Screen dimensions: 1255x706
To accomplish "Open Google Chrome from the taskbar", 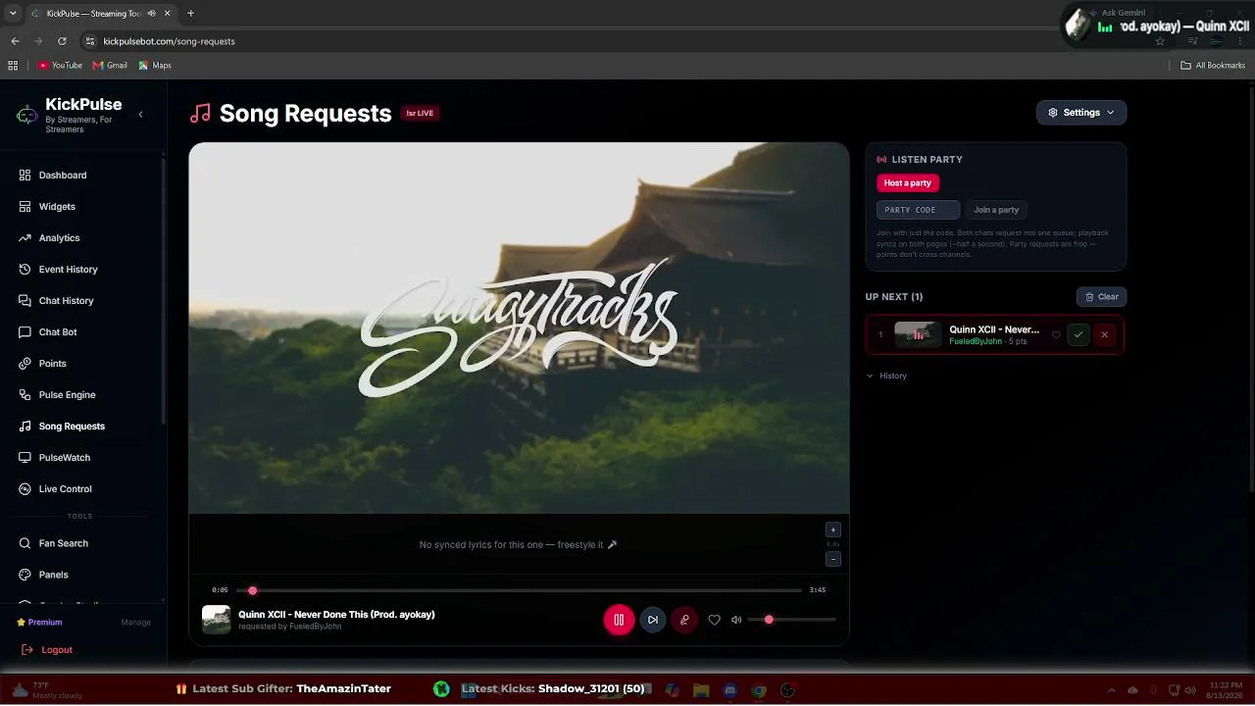I will click(x=759, y=690).
